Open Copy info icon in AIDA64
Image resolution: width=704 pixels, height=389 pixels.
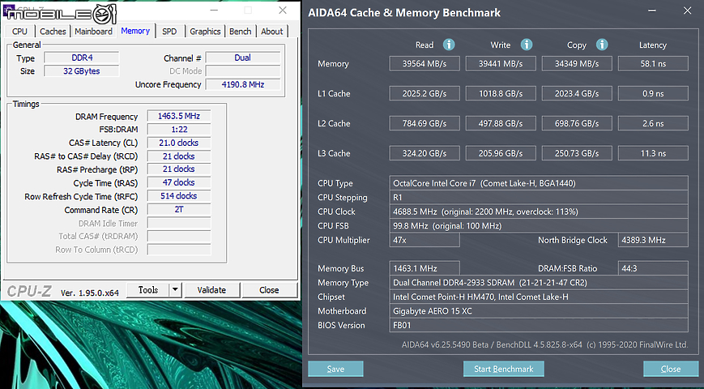pos(602,45)
